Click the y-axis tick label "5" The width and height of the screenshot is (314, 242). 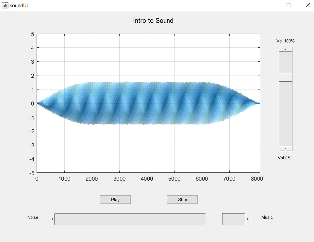[32, 34]
